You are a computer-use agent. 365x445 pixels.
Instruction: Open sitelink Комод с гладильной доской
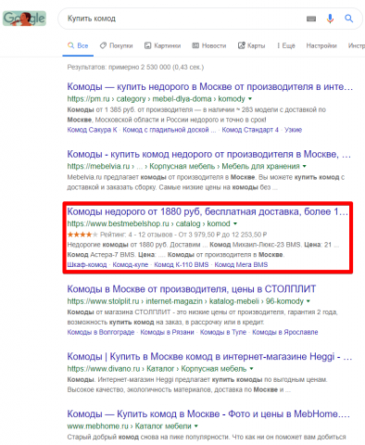coord(170,130)
